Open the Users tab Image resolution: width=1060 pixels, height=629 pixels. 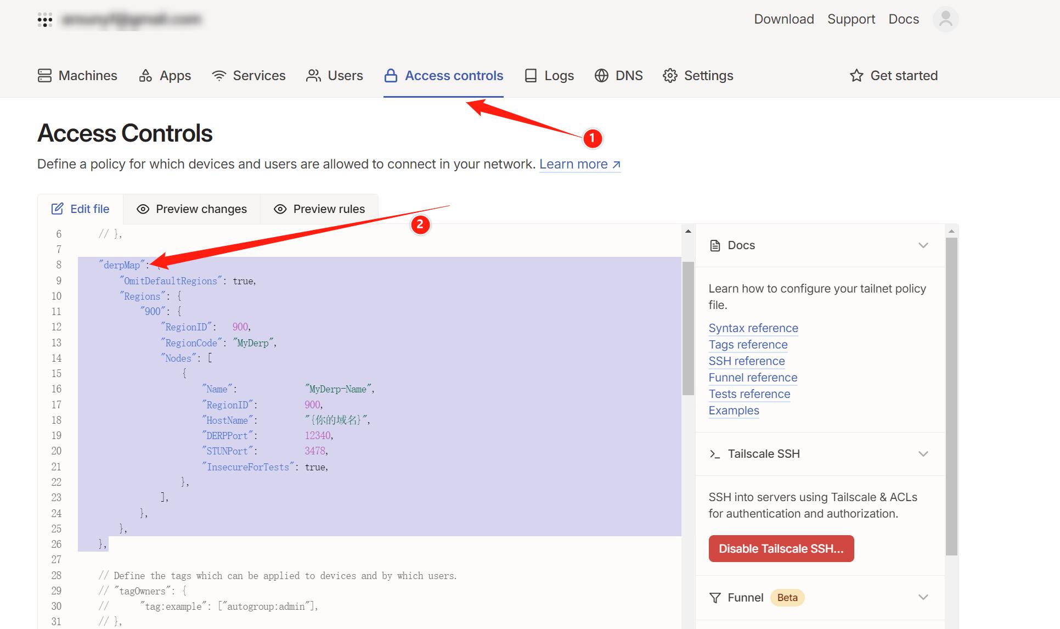[x=335, y=76]
